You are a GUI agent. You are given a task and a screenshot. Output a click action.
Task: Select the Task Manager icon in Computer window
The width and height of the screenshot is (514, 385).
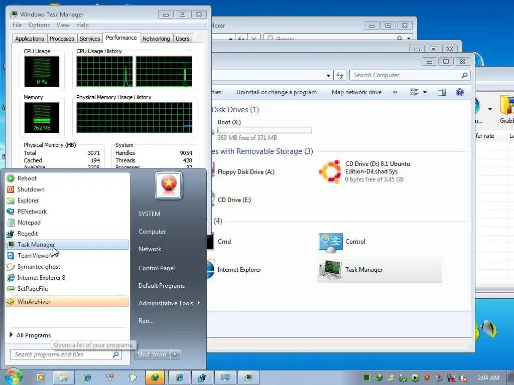pos(331,270)
